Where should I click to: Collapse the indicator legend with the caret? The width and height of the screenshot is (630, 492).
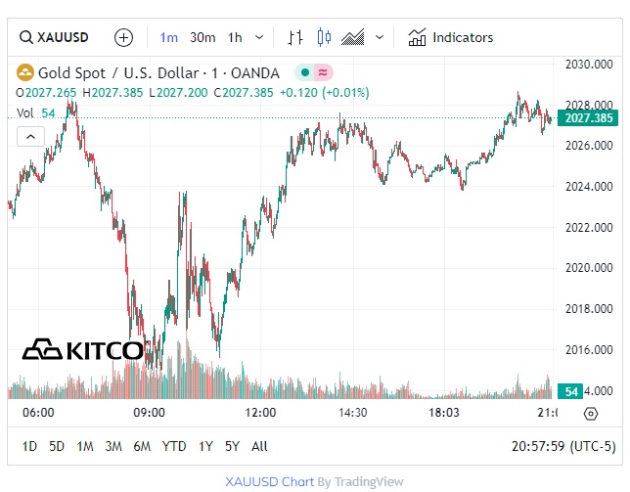(x=30, y=137)
